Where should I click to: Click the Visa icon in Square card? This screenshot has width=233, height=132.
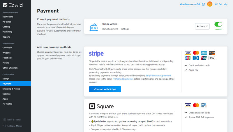point(188,105)
